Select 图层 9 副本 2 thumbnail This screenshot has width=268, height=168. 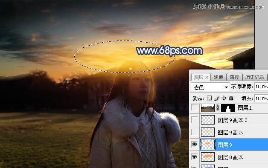point(208,120)
